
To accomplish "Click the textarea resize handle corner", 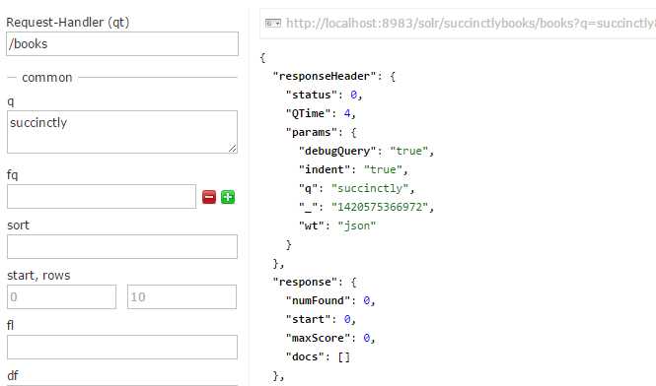I will coord(233,149).
